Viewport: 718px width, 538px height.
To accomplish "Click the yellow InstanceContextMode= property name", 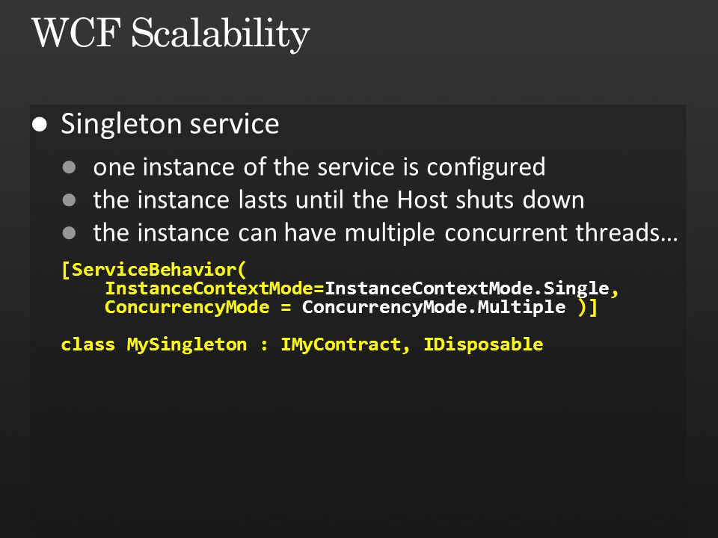I will pos(215,288).
